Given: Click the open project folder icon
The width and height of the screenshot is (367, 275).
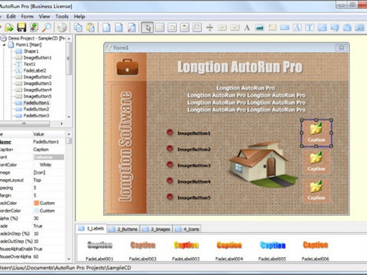Looking at the screenshot, I should (9, 28).
